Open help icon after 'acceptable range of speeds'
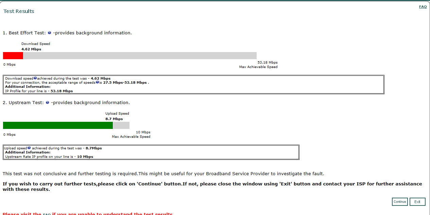This screenshot has height=215, width=430. pos(97,82)
